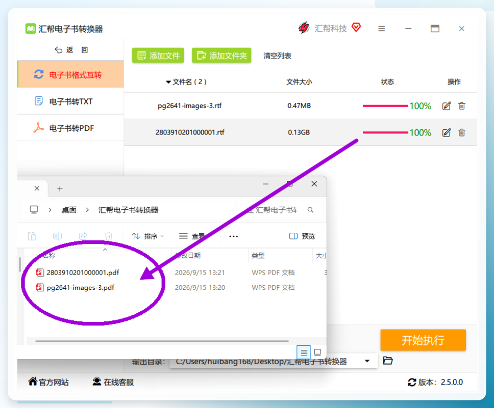
Task: Click the This PC icon in the Explorer breadcrumb
Action: [x=34, y=209]
